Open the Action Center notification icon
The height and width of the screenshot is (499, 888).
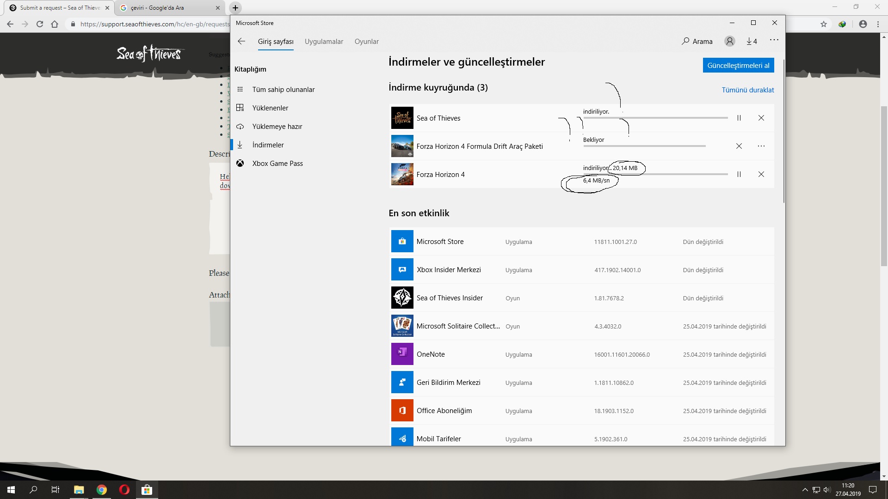[x=873, y=490]
